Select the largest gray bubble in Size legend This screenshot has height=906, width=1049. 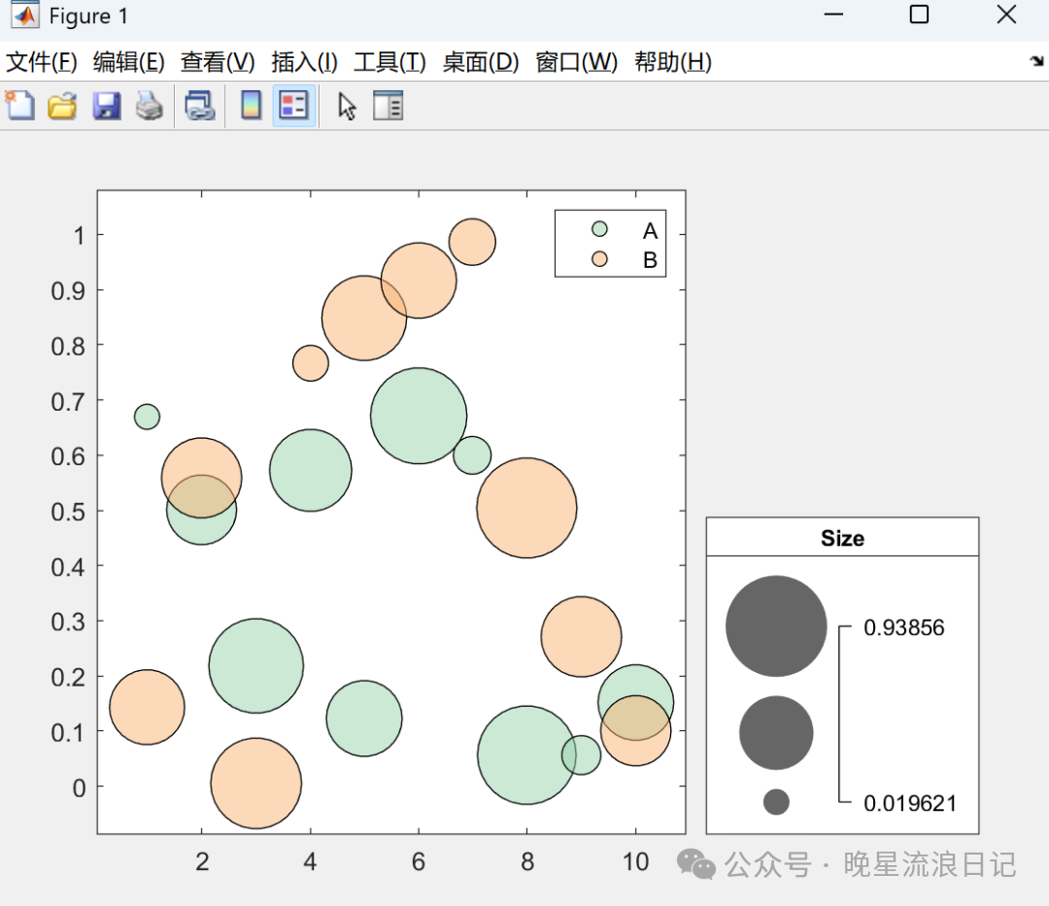776,625
